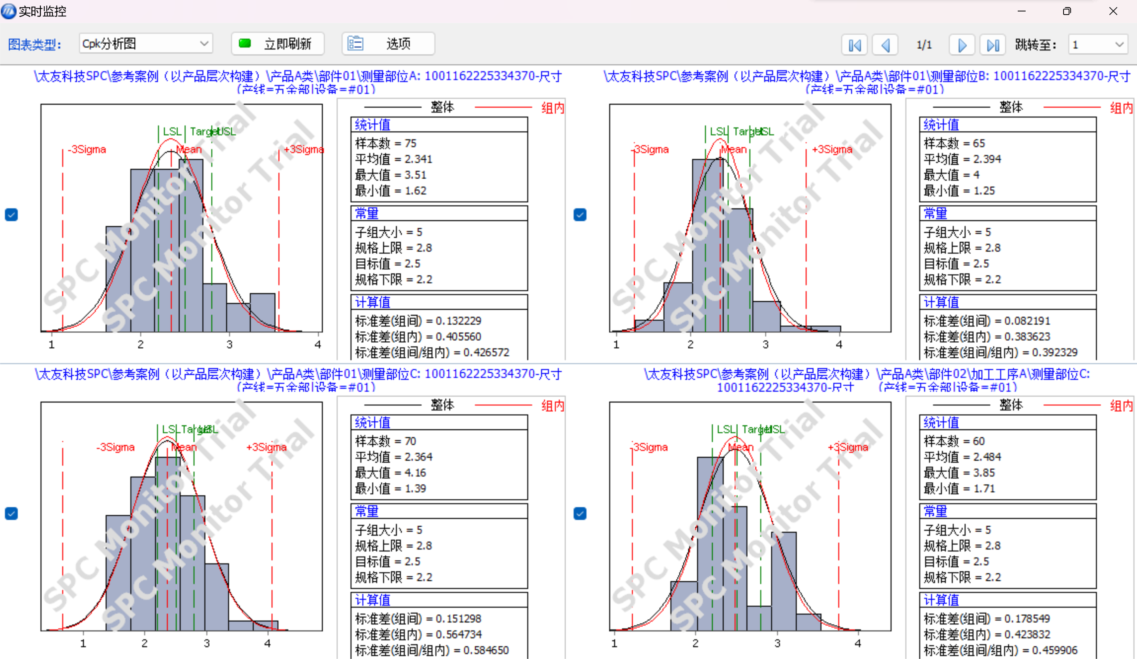
Task: Click the 部件02 histogram plot area
Action: (x=750, y=516)
